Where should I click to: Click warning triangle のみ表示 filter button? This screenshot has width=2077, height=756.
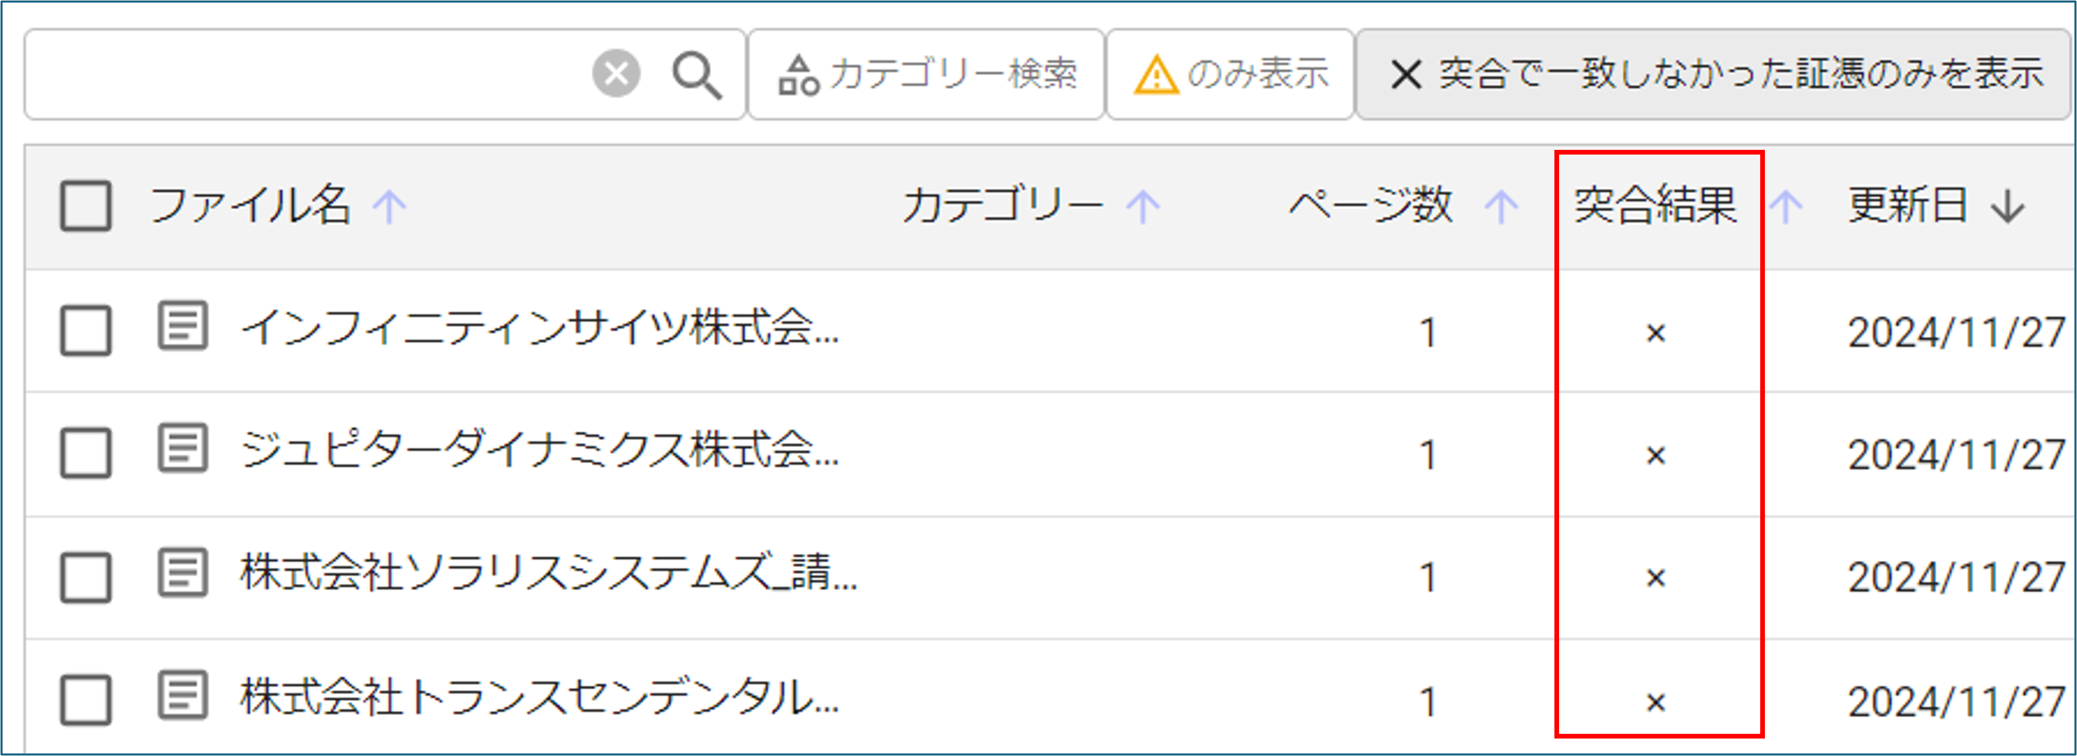(x=1230, y=75)
